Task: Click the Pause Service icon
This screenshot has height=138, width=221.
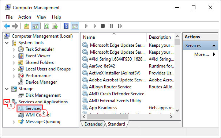Action: pyautogui.click(x=111, y=26)
